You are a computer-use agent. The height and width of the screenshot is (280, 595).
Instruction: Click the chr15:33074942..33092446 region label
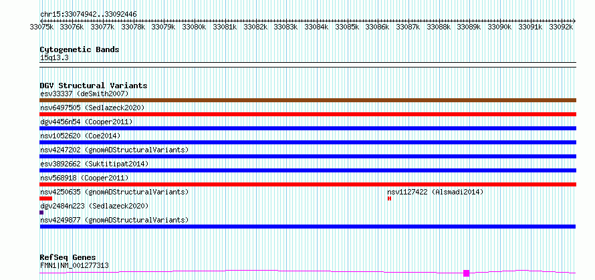click(88, 14)
